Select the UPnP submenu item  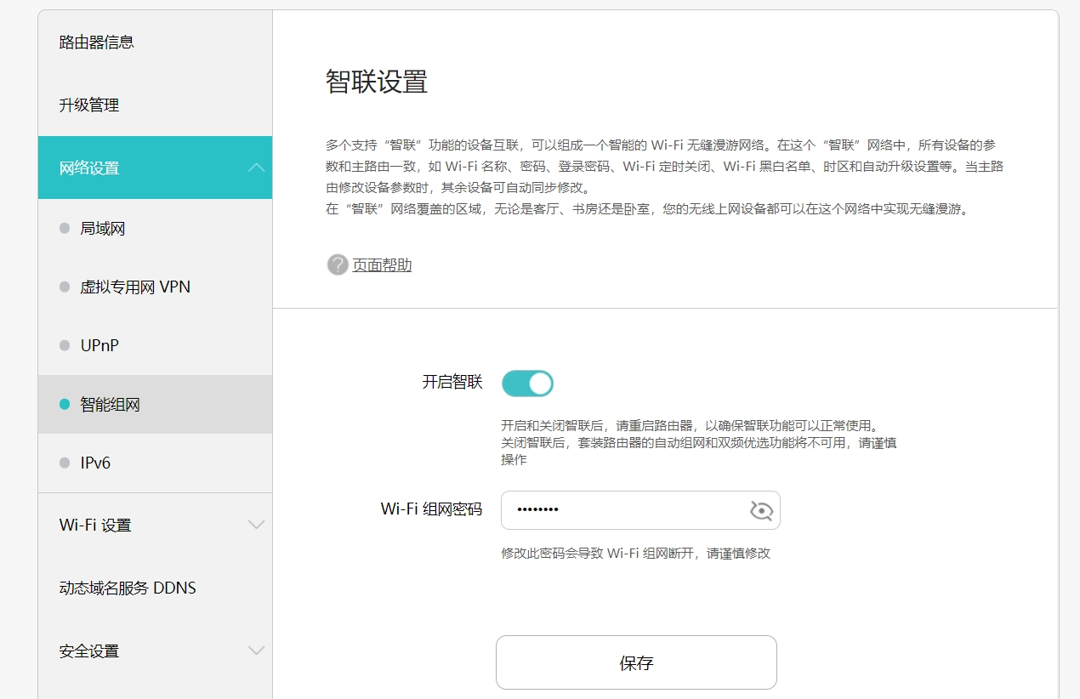click(99, 346)
